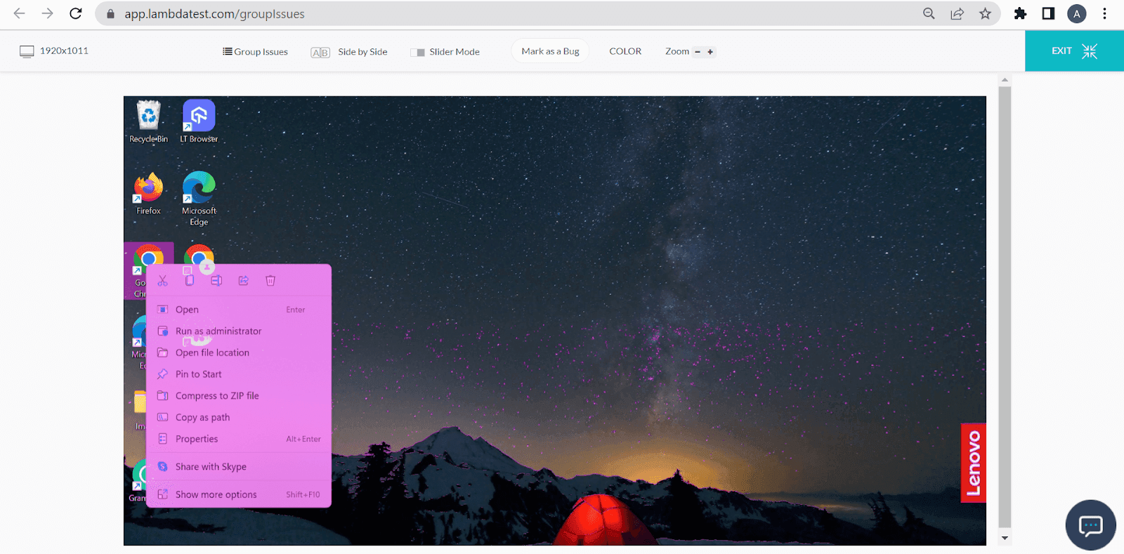Enable Group Issues view
Screen dimensions: 1124x554
256,52
